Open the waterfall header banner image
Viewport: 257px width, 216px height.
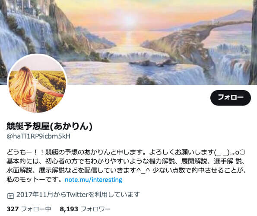pyautogui.click(x=129, y=42)
